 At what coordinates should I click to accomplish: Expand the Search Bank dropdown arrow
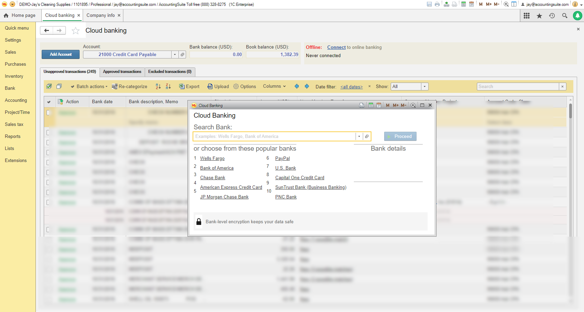tap(359, 137)
